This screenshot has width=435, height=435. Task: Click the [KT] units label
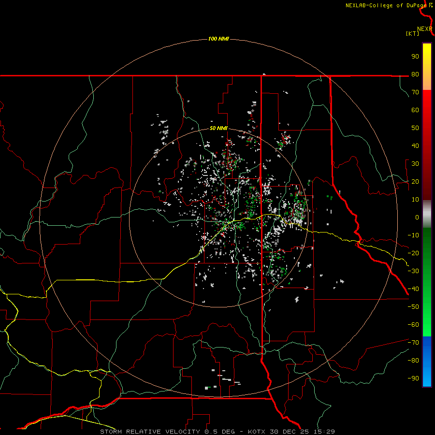pos(412,33)
